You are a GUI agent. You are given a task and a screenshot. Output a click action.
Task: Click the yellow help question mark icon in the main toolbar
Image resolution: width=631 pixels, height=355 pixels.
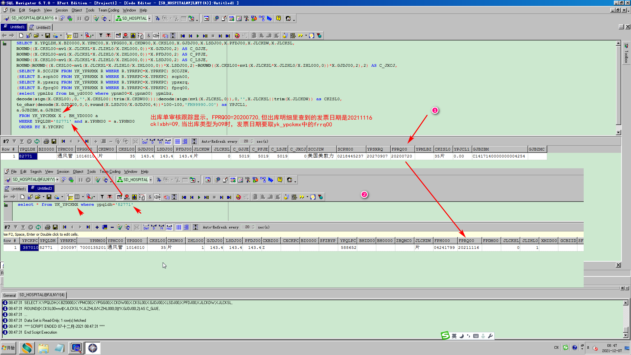tap(278, 18)
